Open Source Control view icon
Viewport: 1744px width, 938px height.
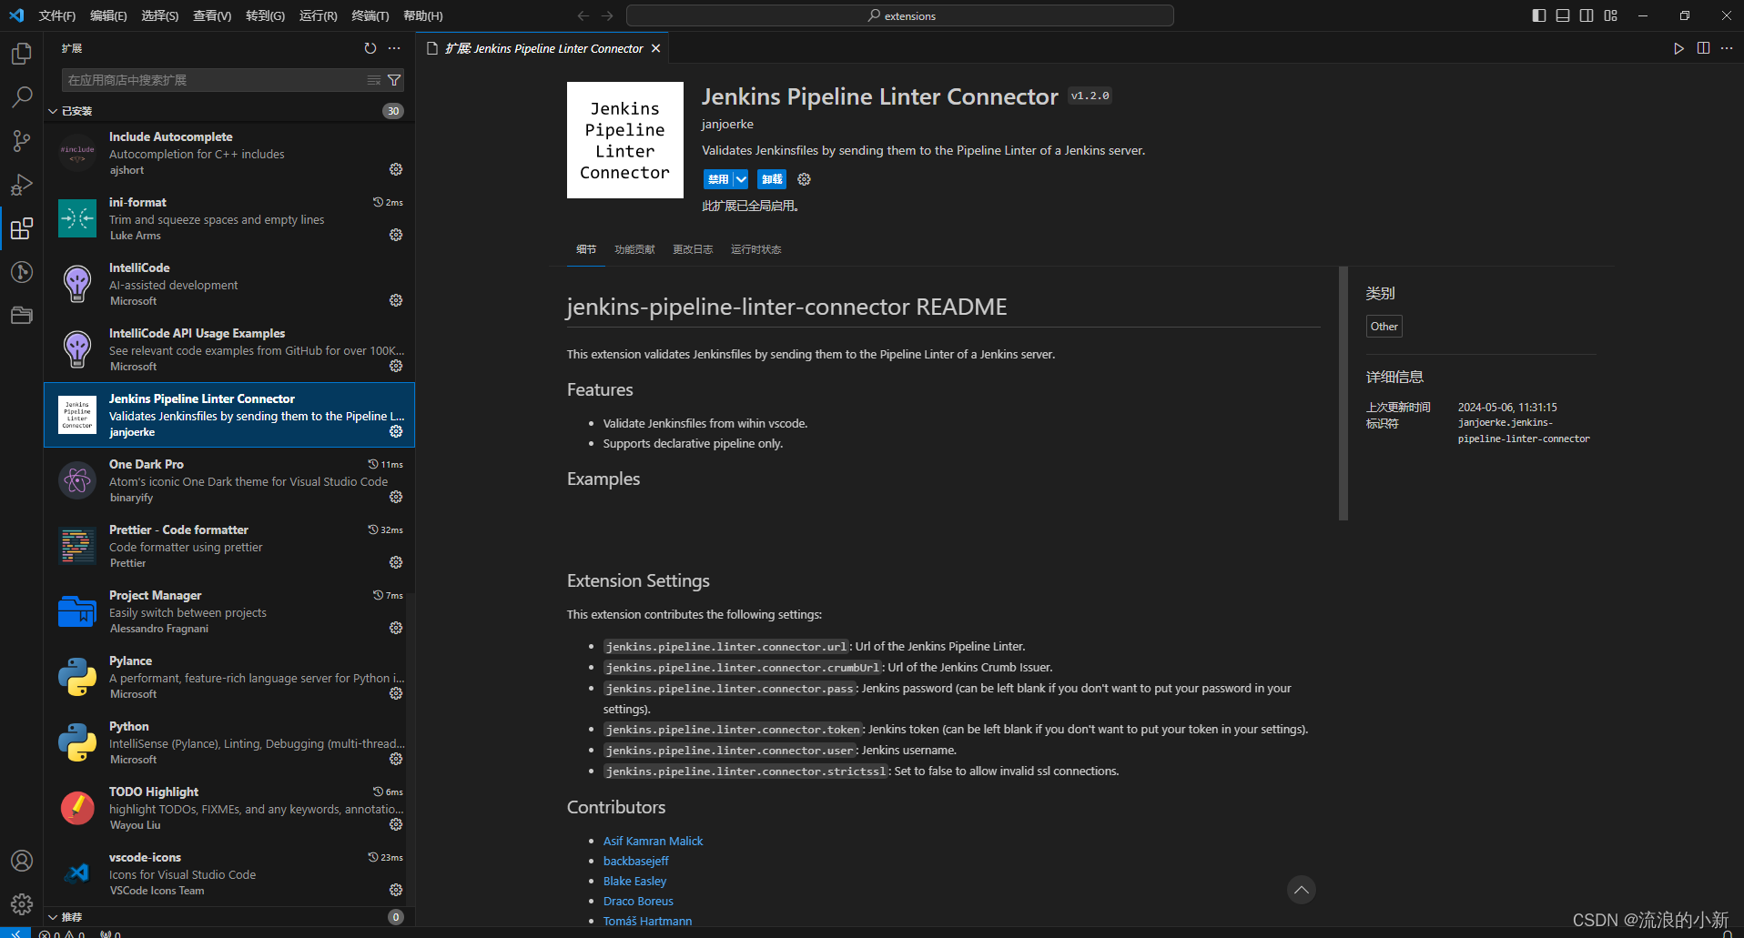pos(22,141)
